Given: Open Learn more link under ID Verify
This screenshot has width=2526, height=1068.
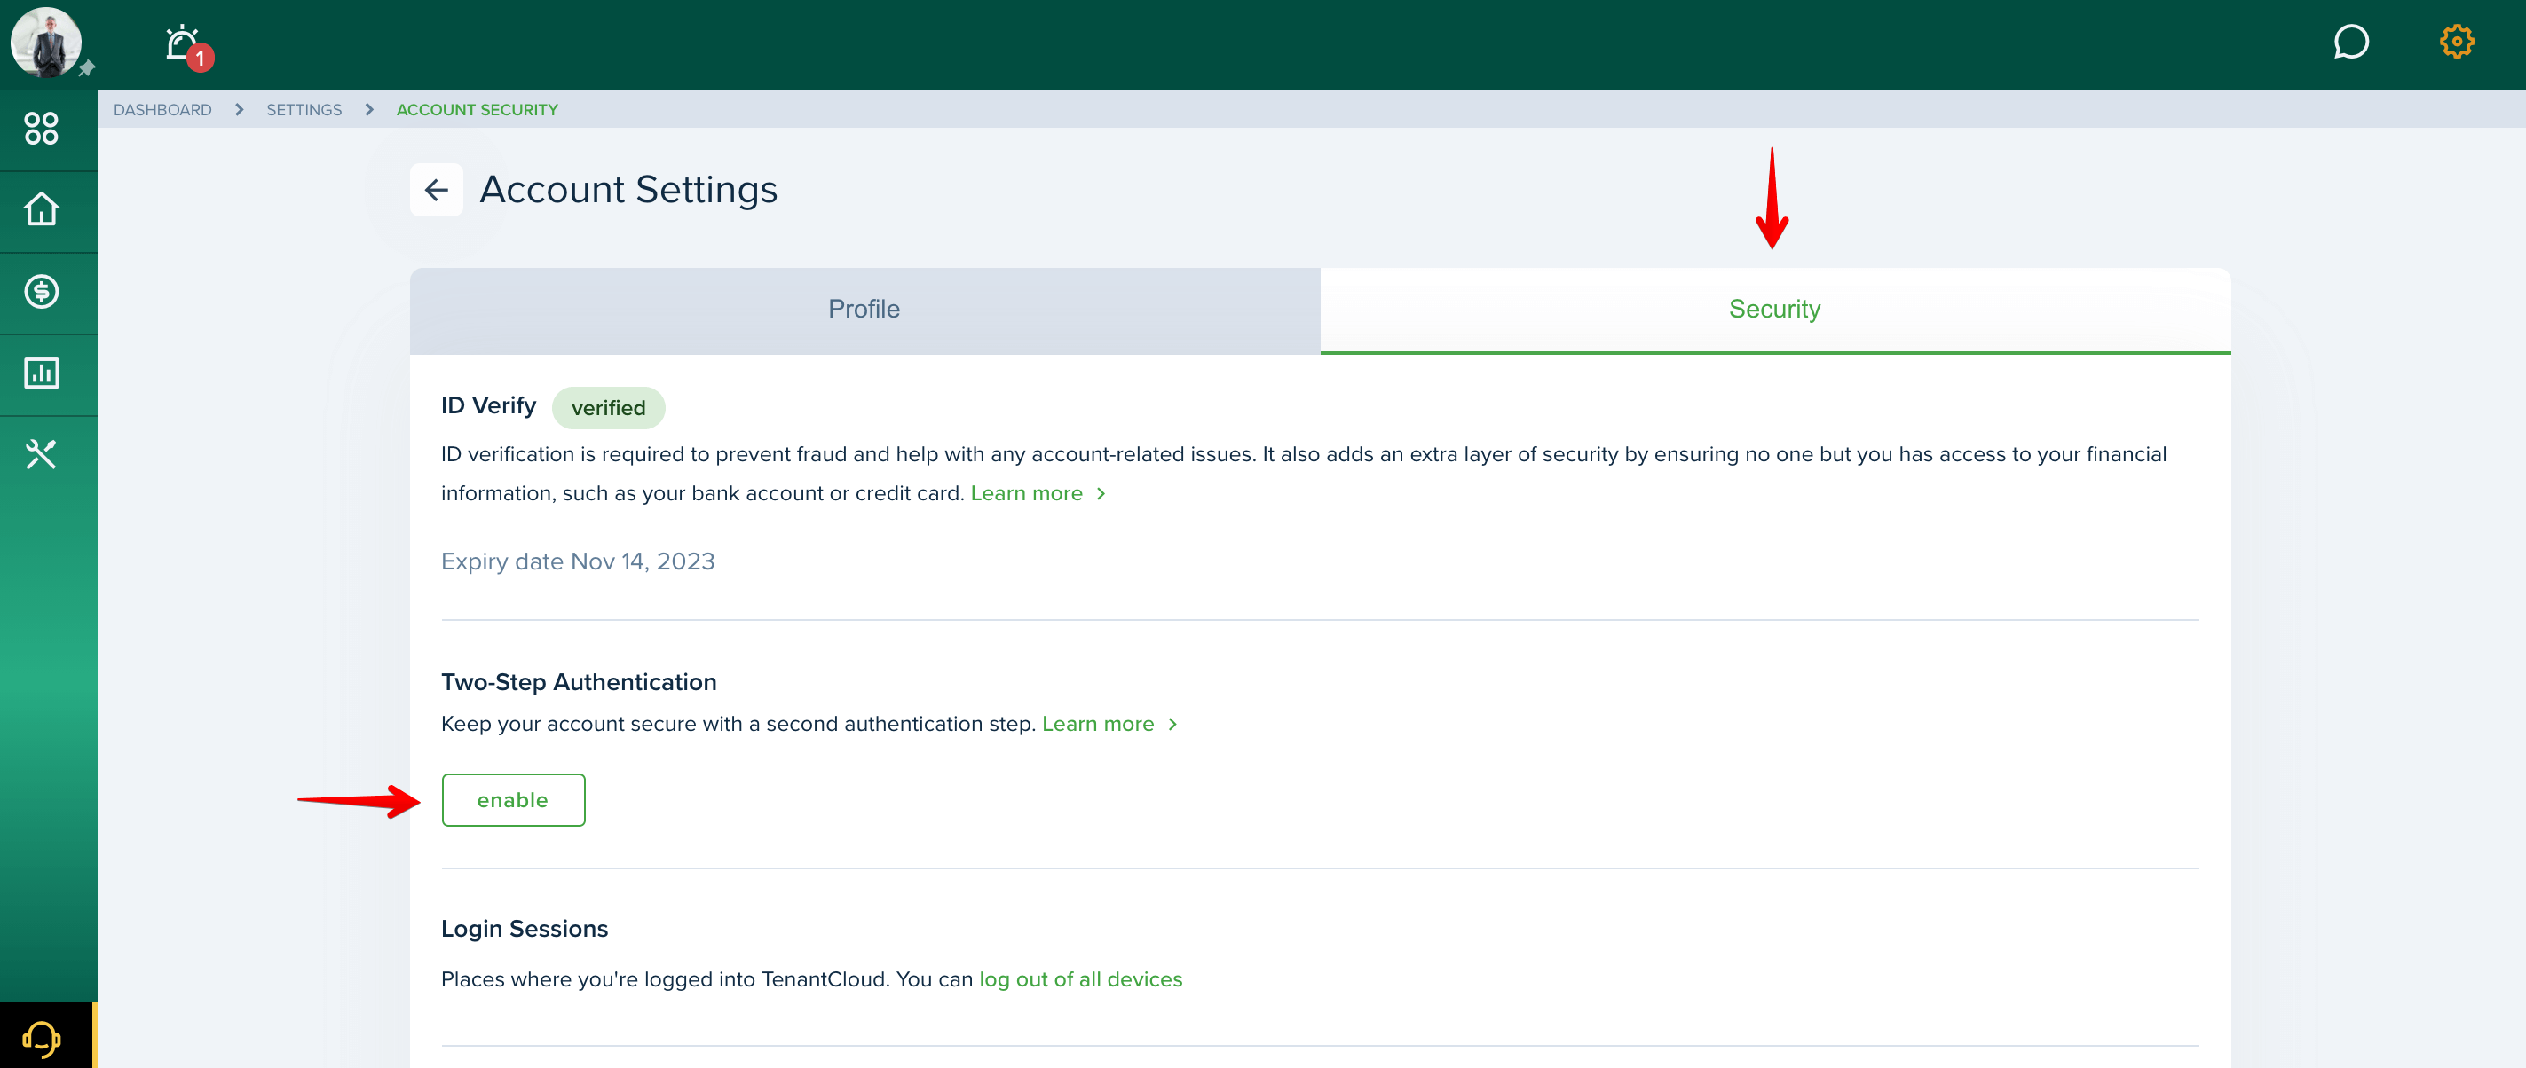Looking at the screenshot, I should coord(1038,493).
